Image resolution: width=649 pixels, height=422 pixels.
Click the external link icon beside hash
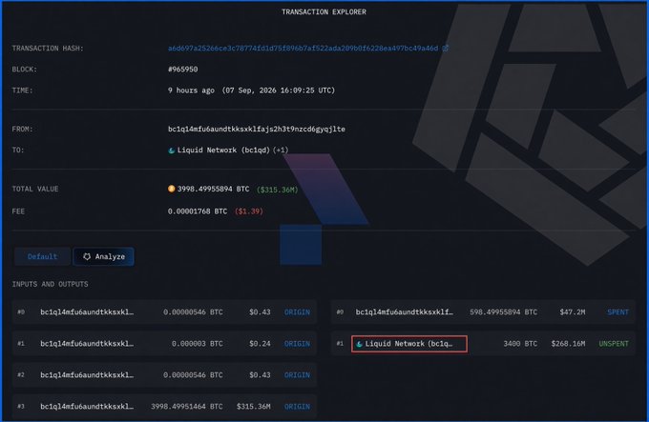(446, 49)
